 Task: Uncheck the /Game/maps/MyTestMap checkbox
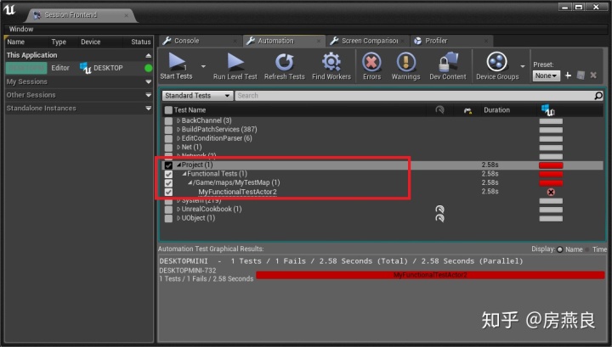[x=168, y=183]
